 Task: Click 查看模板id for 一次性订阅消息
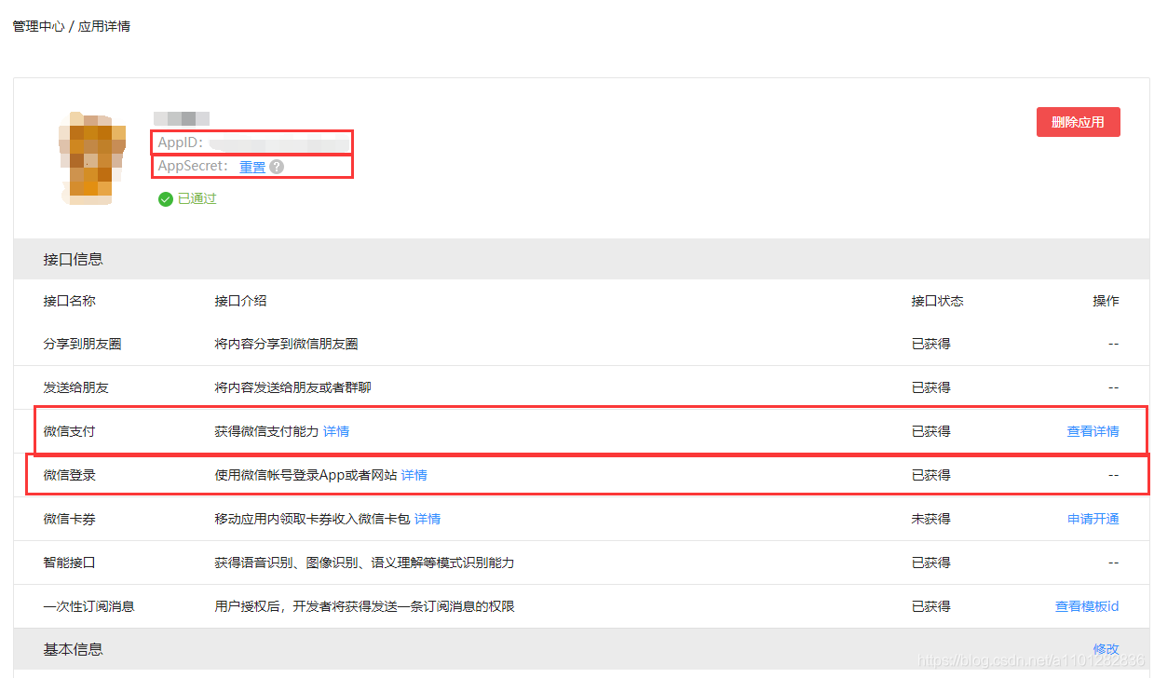coord(1087,606)
